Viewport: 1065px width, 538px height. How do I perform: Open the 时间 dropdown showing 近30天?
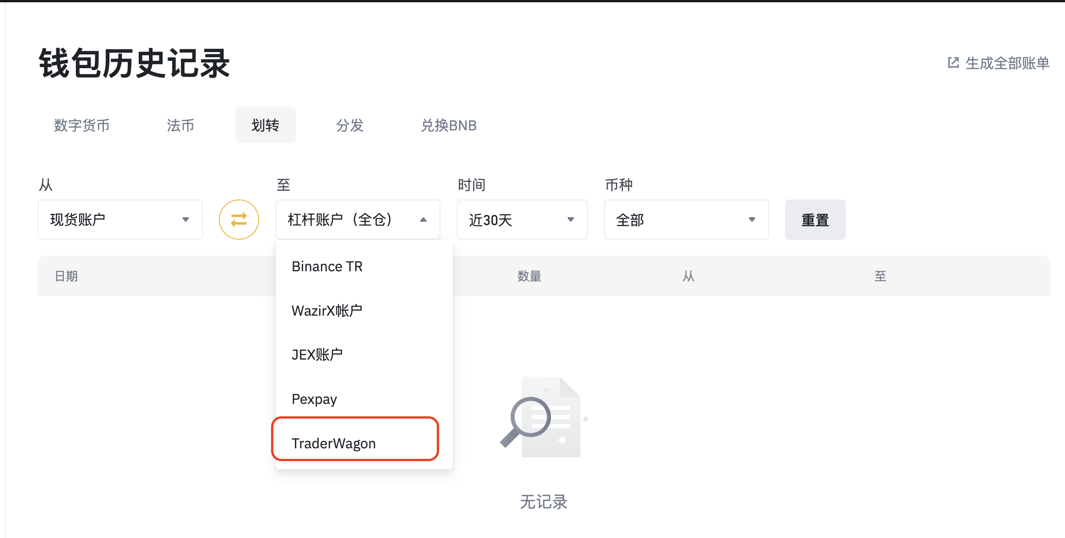coord(522,220)
